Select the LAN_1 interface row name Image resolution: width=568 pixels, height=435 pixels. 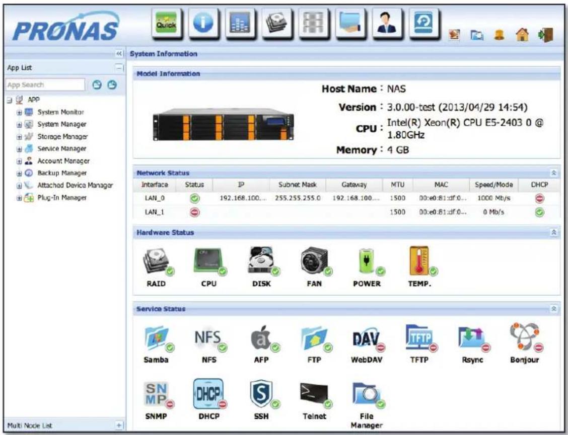coord(155,212)
